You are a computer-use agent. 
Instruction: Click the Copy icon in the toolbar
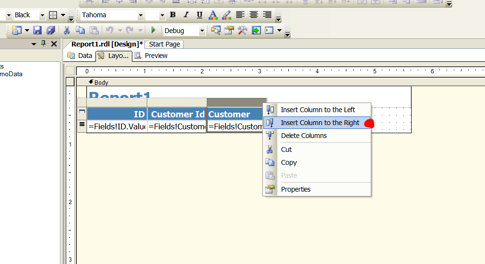pyautogui.click(x=80, y=30)
